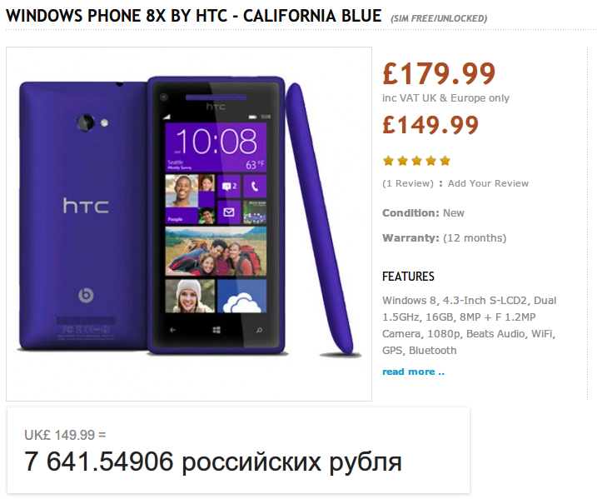Open the '(1 Review)' link
Image resolution: width=597 pixels, height=499 pixels.
(408, 183)
